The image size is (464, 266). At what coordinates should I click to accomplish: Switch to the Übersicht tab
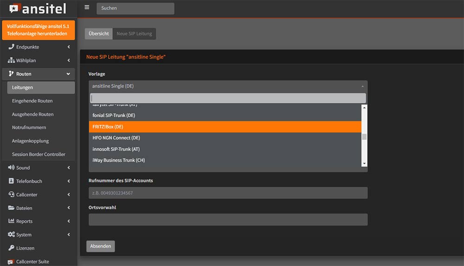pyautogui.click(x=98, y=34)
